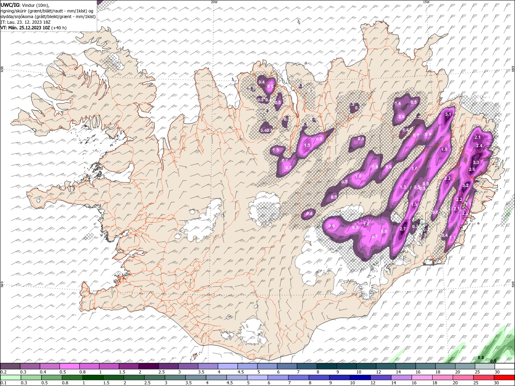Select the 'IT: Lau. 23. 12. 2023 18Z' text
Image resolution: width=515 pixels, height=386 pixels.
[25, 22]
